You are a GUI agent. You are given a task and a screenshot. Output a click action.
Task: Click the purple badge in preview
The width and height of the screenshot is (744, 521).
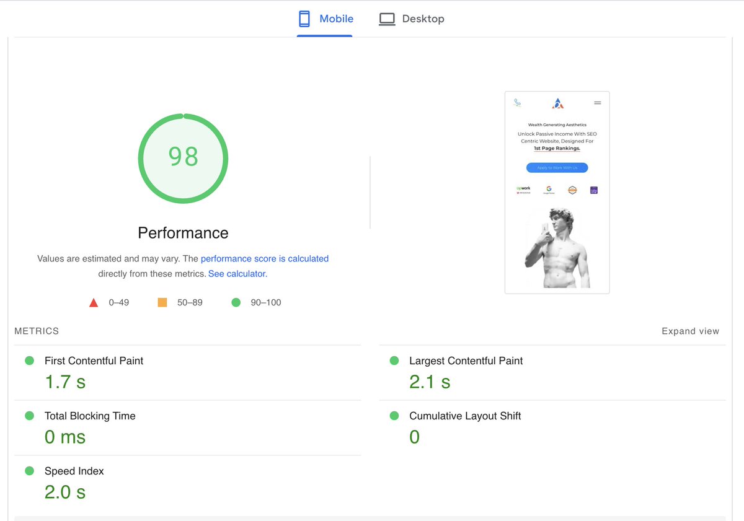pos(593,190)
